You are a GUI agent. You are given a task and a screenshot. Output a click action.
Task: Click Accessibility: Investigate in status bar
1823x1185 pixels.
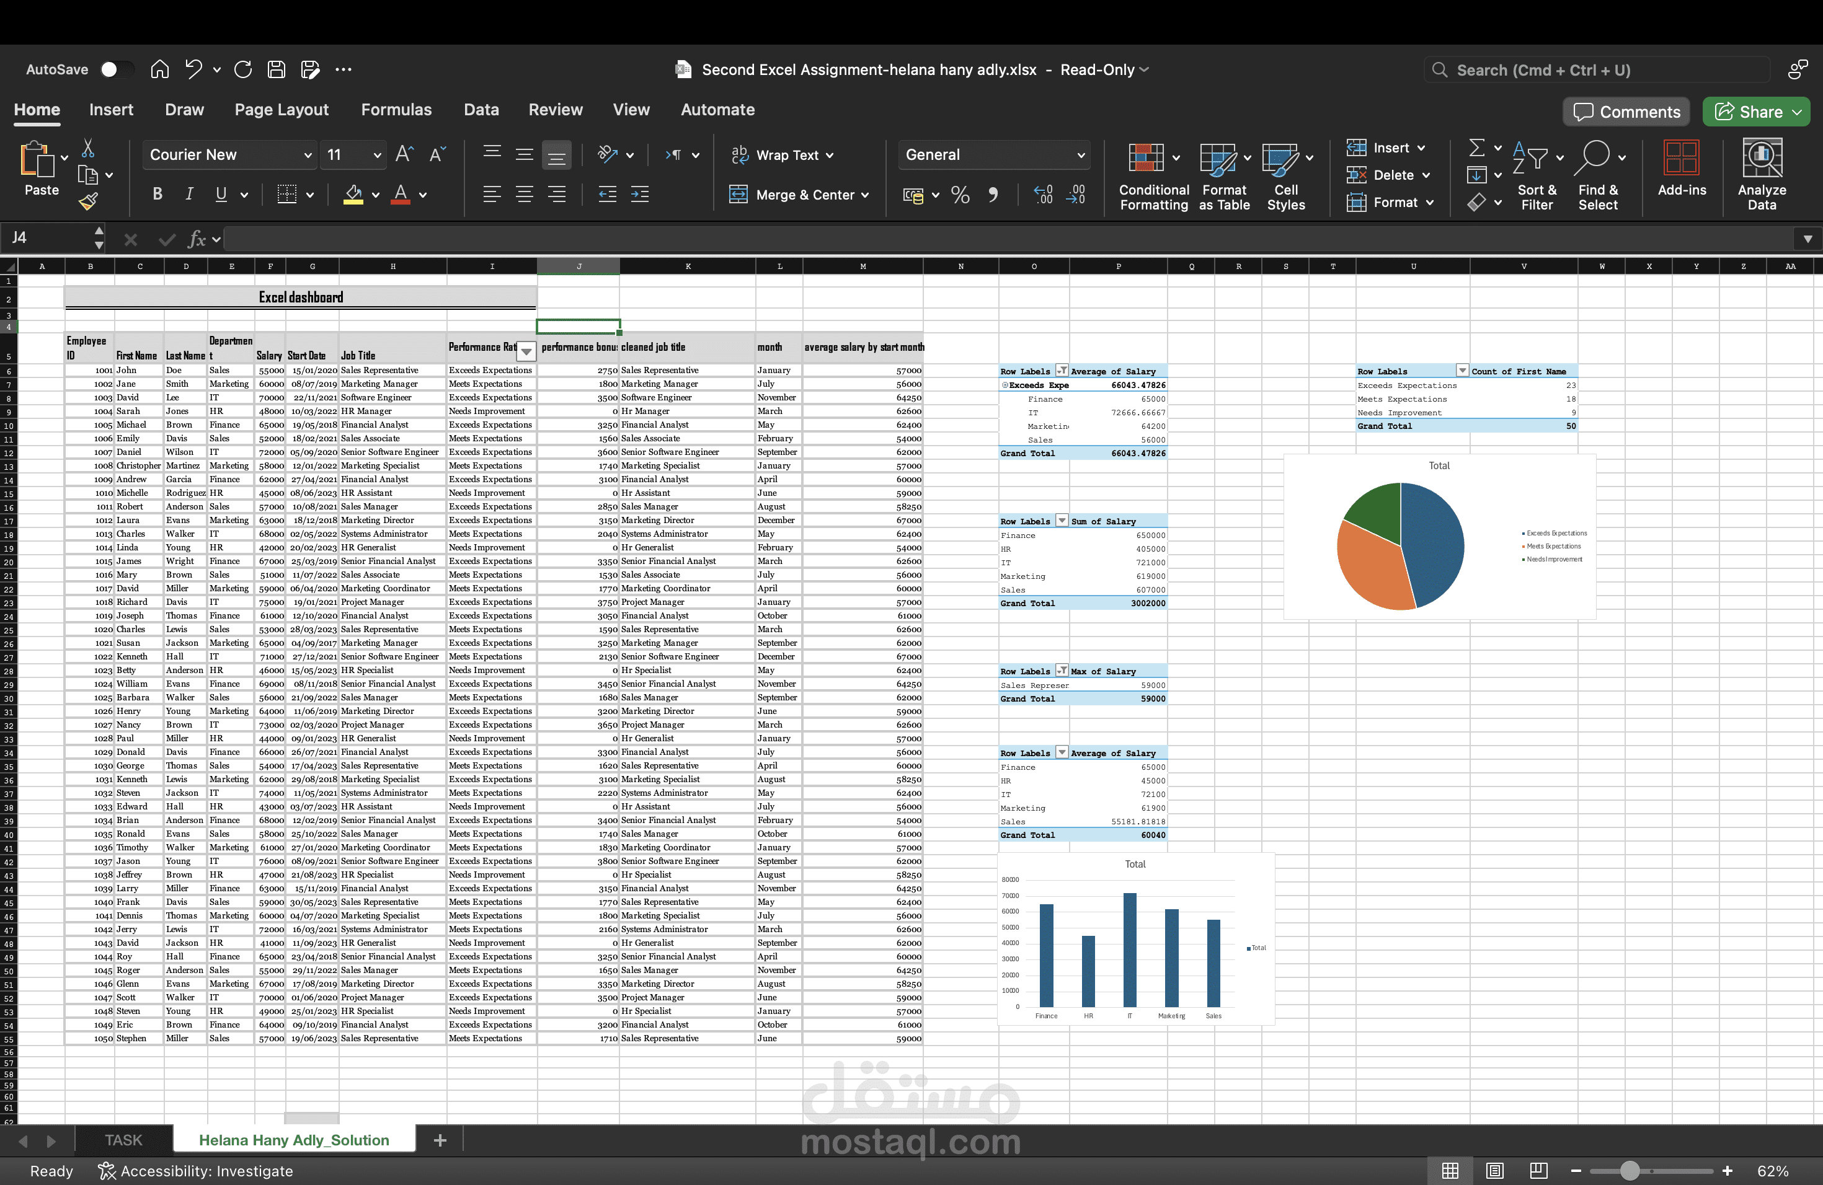coord(195,1171)
